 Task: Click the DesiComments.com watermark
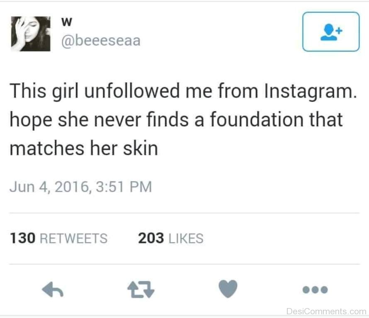point(326,311)
